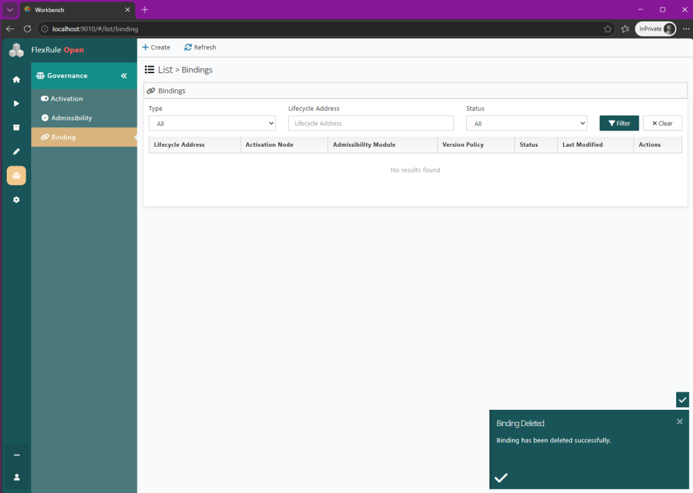Open the Type filter dropdown

click(212, 123)
